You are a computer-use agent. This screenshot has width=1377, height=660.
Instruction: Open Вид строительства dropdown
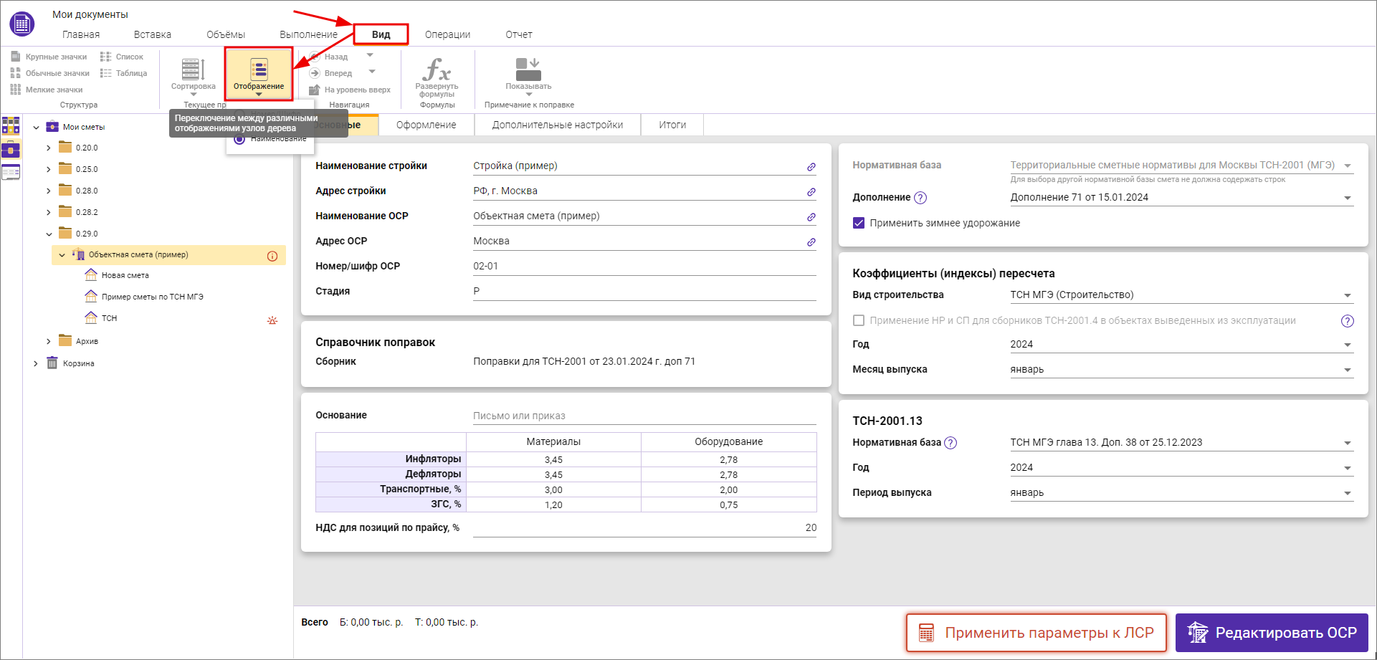(x=1347, y=295)
